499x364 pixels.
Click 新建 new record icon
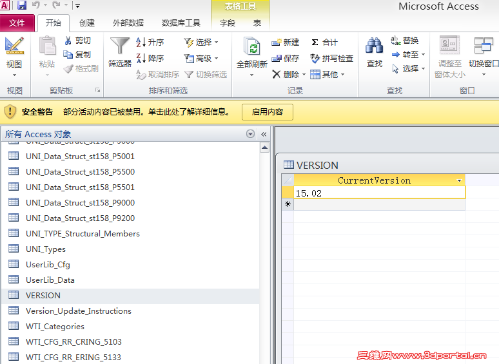click(276, 43)
